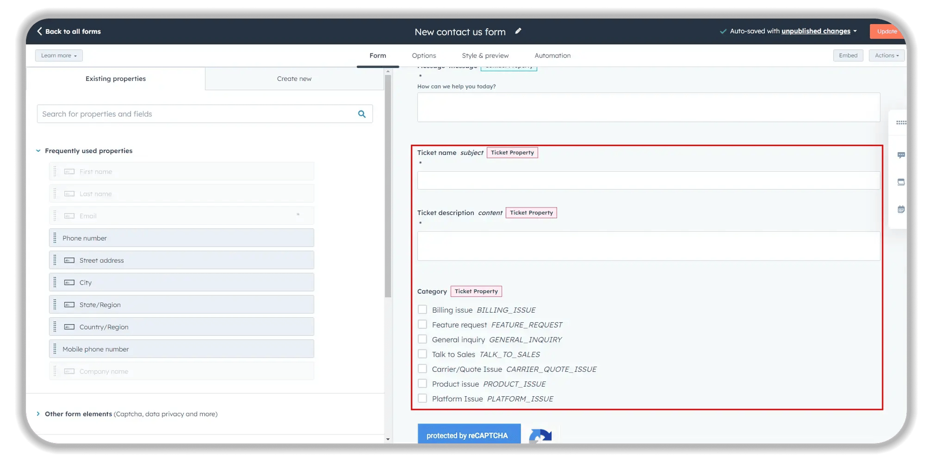Screen dimensions: 930x468
Task: Click the Ticket name input field
Action: click(648, 181)
